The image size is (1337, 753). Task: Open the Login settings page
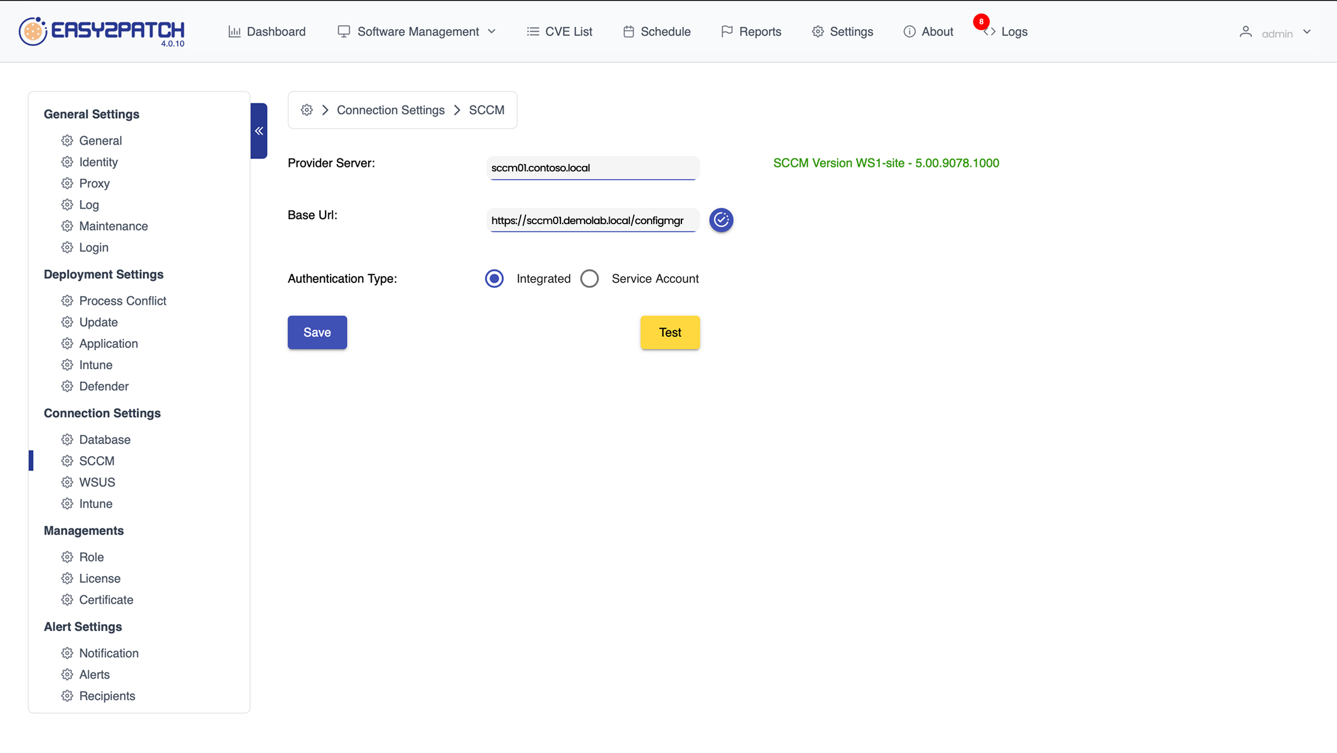click(x=94, y=247)
